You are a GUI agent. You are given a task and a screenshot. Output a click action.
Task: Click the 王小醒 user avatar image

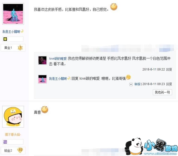pos(13,14)
